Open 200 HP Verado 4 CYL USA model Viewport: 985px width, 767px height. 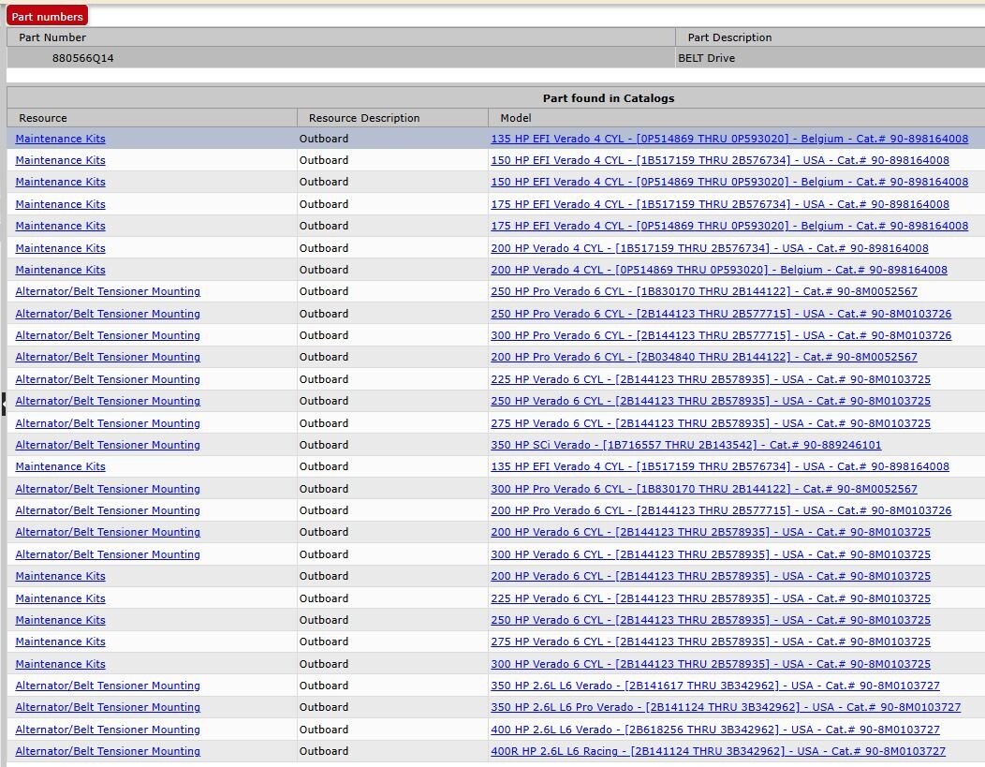tap(709, 247)
